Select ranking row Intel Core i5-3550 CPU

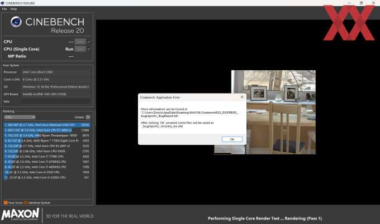click(x=47, y=172)
